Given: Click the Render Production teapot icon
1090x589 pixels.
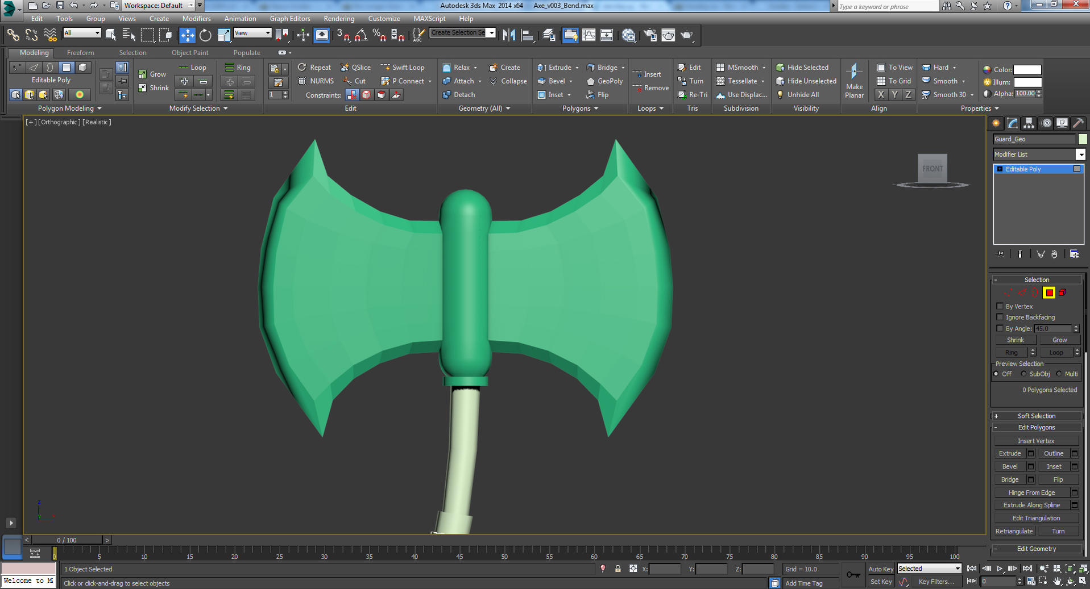Looking at the screenshot, I should [x=687, y=35].
